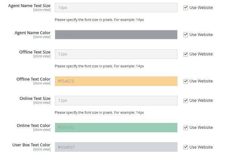
Task: Click the "Offline Text Color" field label
Action: coord(34,79)
